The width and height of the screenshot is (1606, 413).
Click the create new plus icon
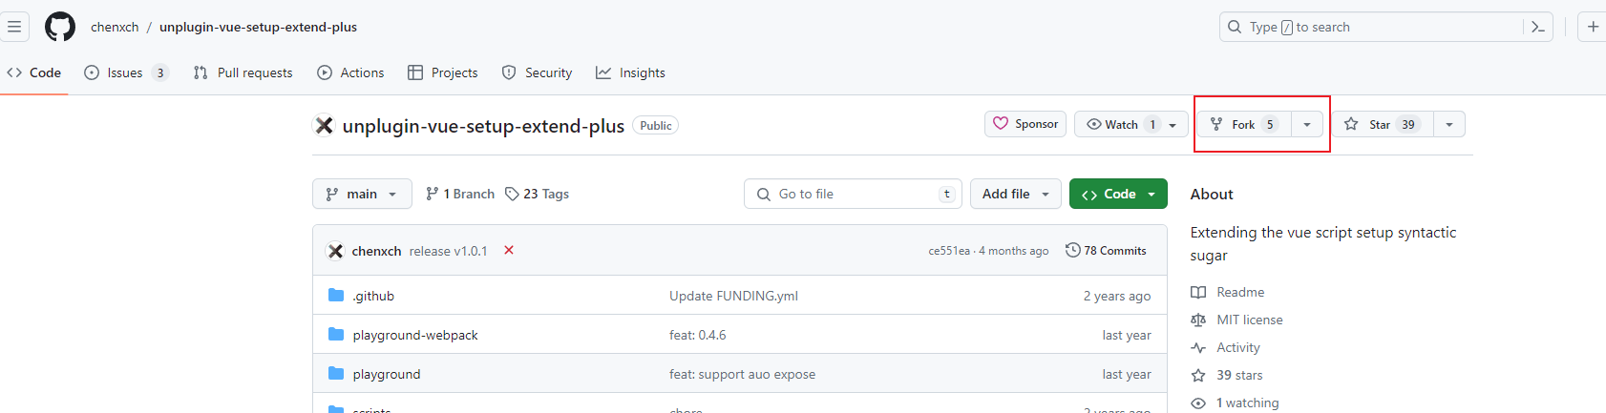(x=1593, y=27)
